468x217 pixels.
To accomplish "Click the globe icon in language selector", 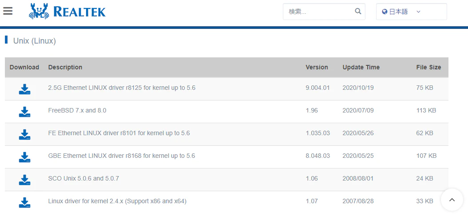I will [x=385, y=12].
